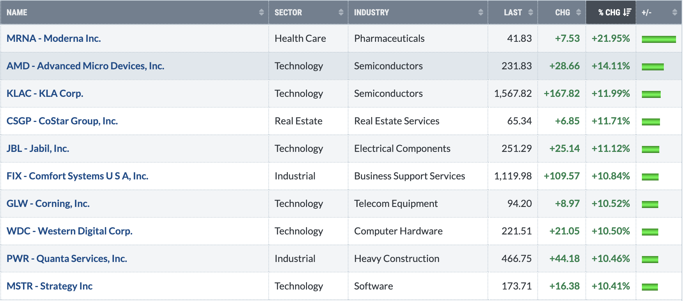683x301 pixels.
Task: Open PWR - Quanta Services link
Action: coord(67,258)
